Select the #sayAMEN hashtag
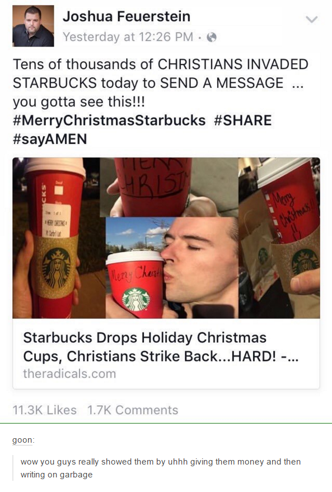 click(x=50, y=139)
